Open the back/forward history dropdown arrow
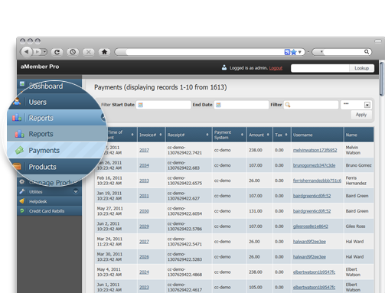This screenshot has height=293, width=385. [44, 52]
